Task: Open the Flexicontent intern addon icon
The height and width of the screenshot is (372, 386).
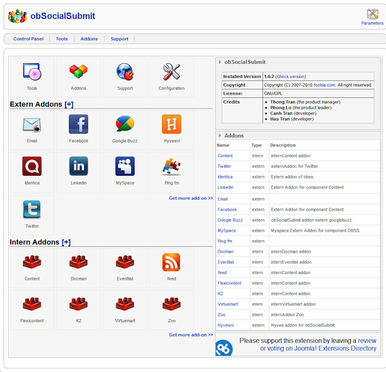Action: [32, 304]
